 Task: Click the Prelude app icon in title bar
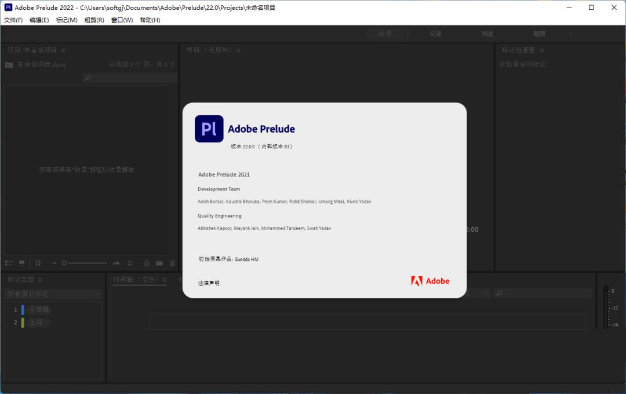pyautogui.click(x=8, y=7)
